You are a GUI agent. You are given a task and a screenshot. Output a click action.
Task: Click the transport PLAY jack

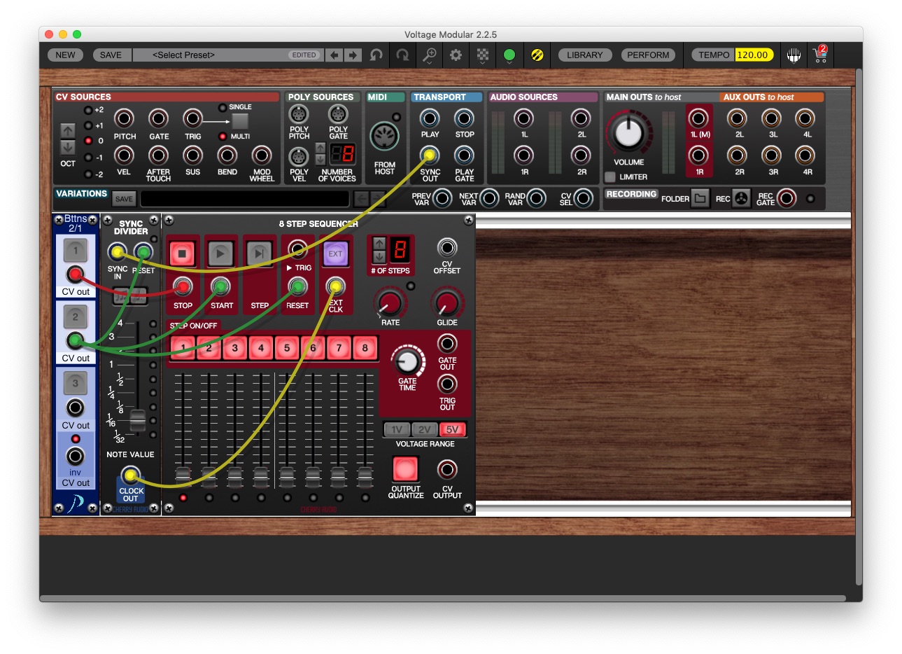pyautogui.click(x=430, y=118)
